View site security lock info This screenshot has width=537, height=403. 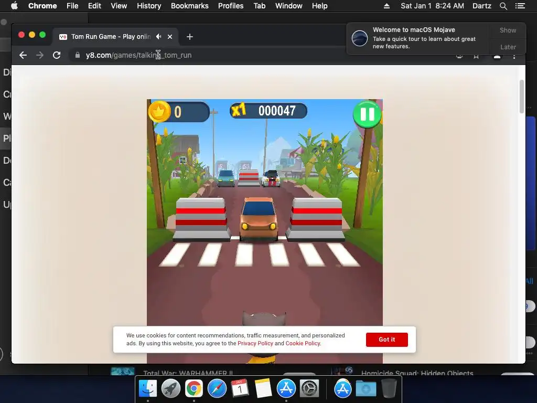78,55
